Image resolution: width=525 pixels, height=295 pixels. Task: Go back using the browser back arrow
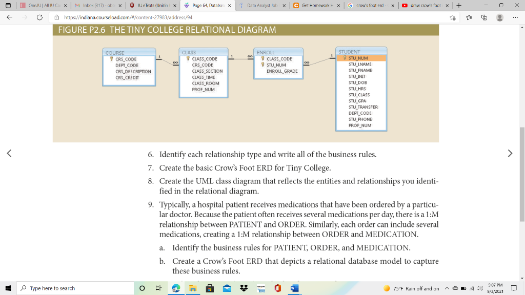(x=9, y=17)
